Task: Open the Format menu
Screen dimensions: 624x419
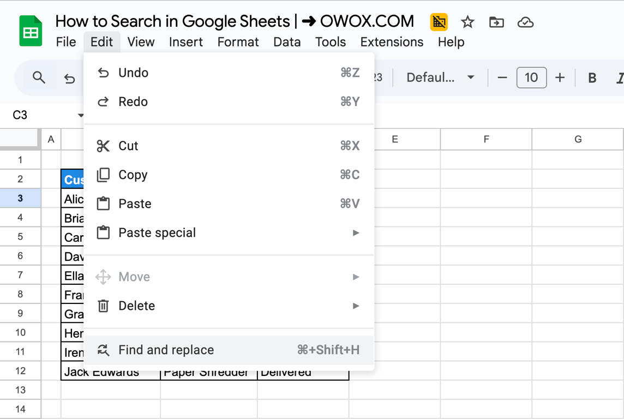Action: [x=238, y=42]
